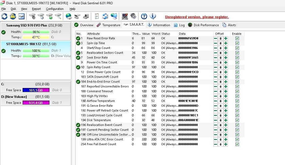Screen dimensions: 285x165
Task: Click the Unregistered version, please register link
Action: pyautogui.click(x=197, y=17)
